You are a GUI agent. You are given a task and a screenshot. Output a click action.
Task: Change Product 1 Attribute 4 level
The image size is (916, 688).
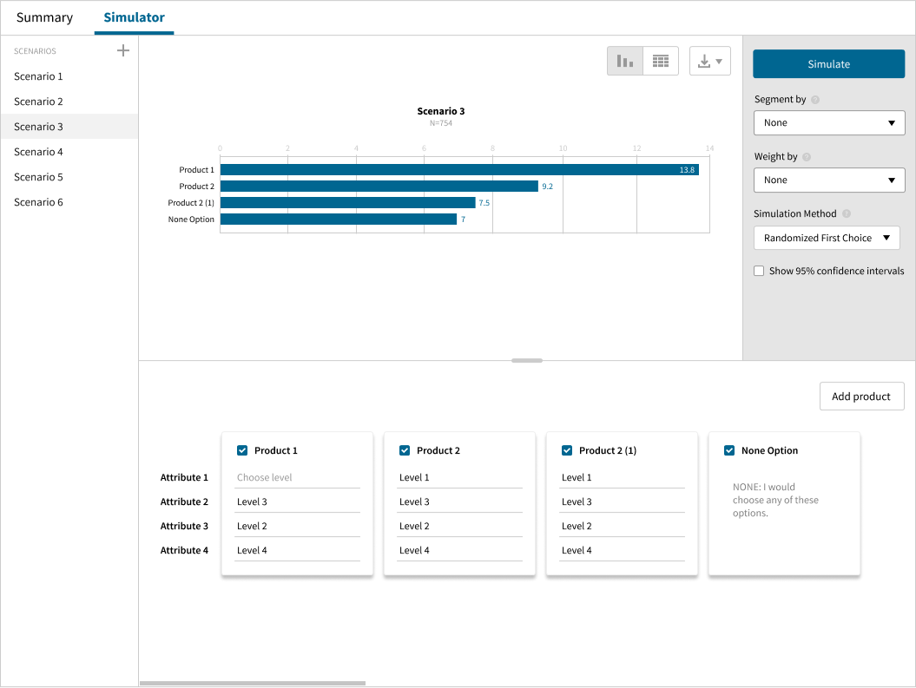pos(297,550)
